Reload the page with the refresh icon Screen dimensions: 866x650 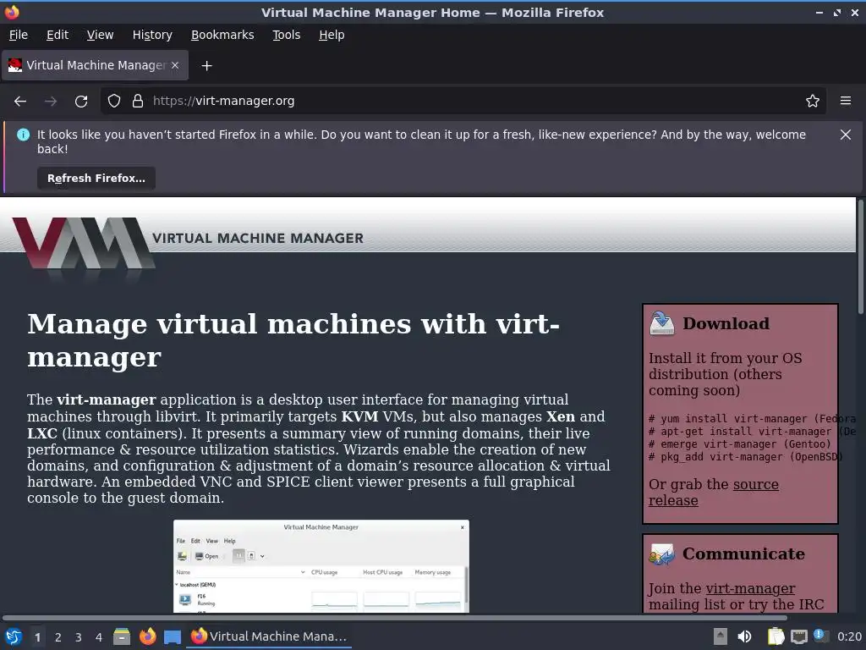[x=81, y=102]
